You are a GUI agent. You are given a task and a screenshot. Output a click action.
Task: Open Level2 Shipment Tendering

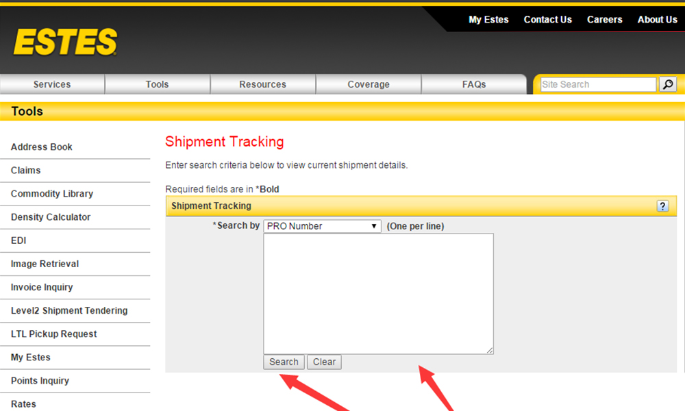coord(69,310)
